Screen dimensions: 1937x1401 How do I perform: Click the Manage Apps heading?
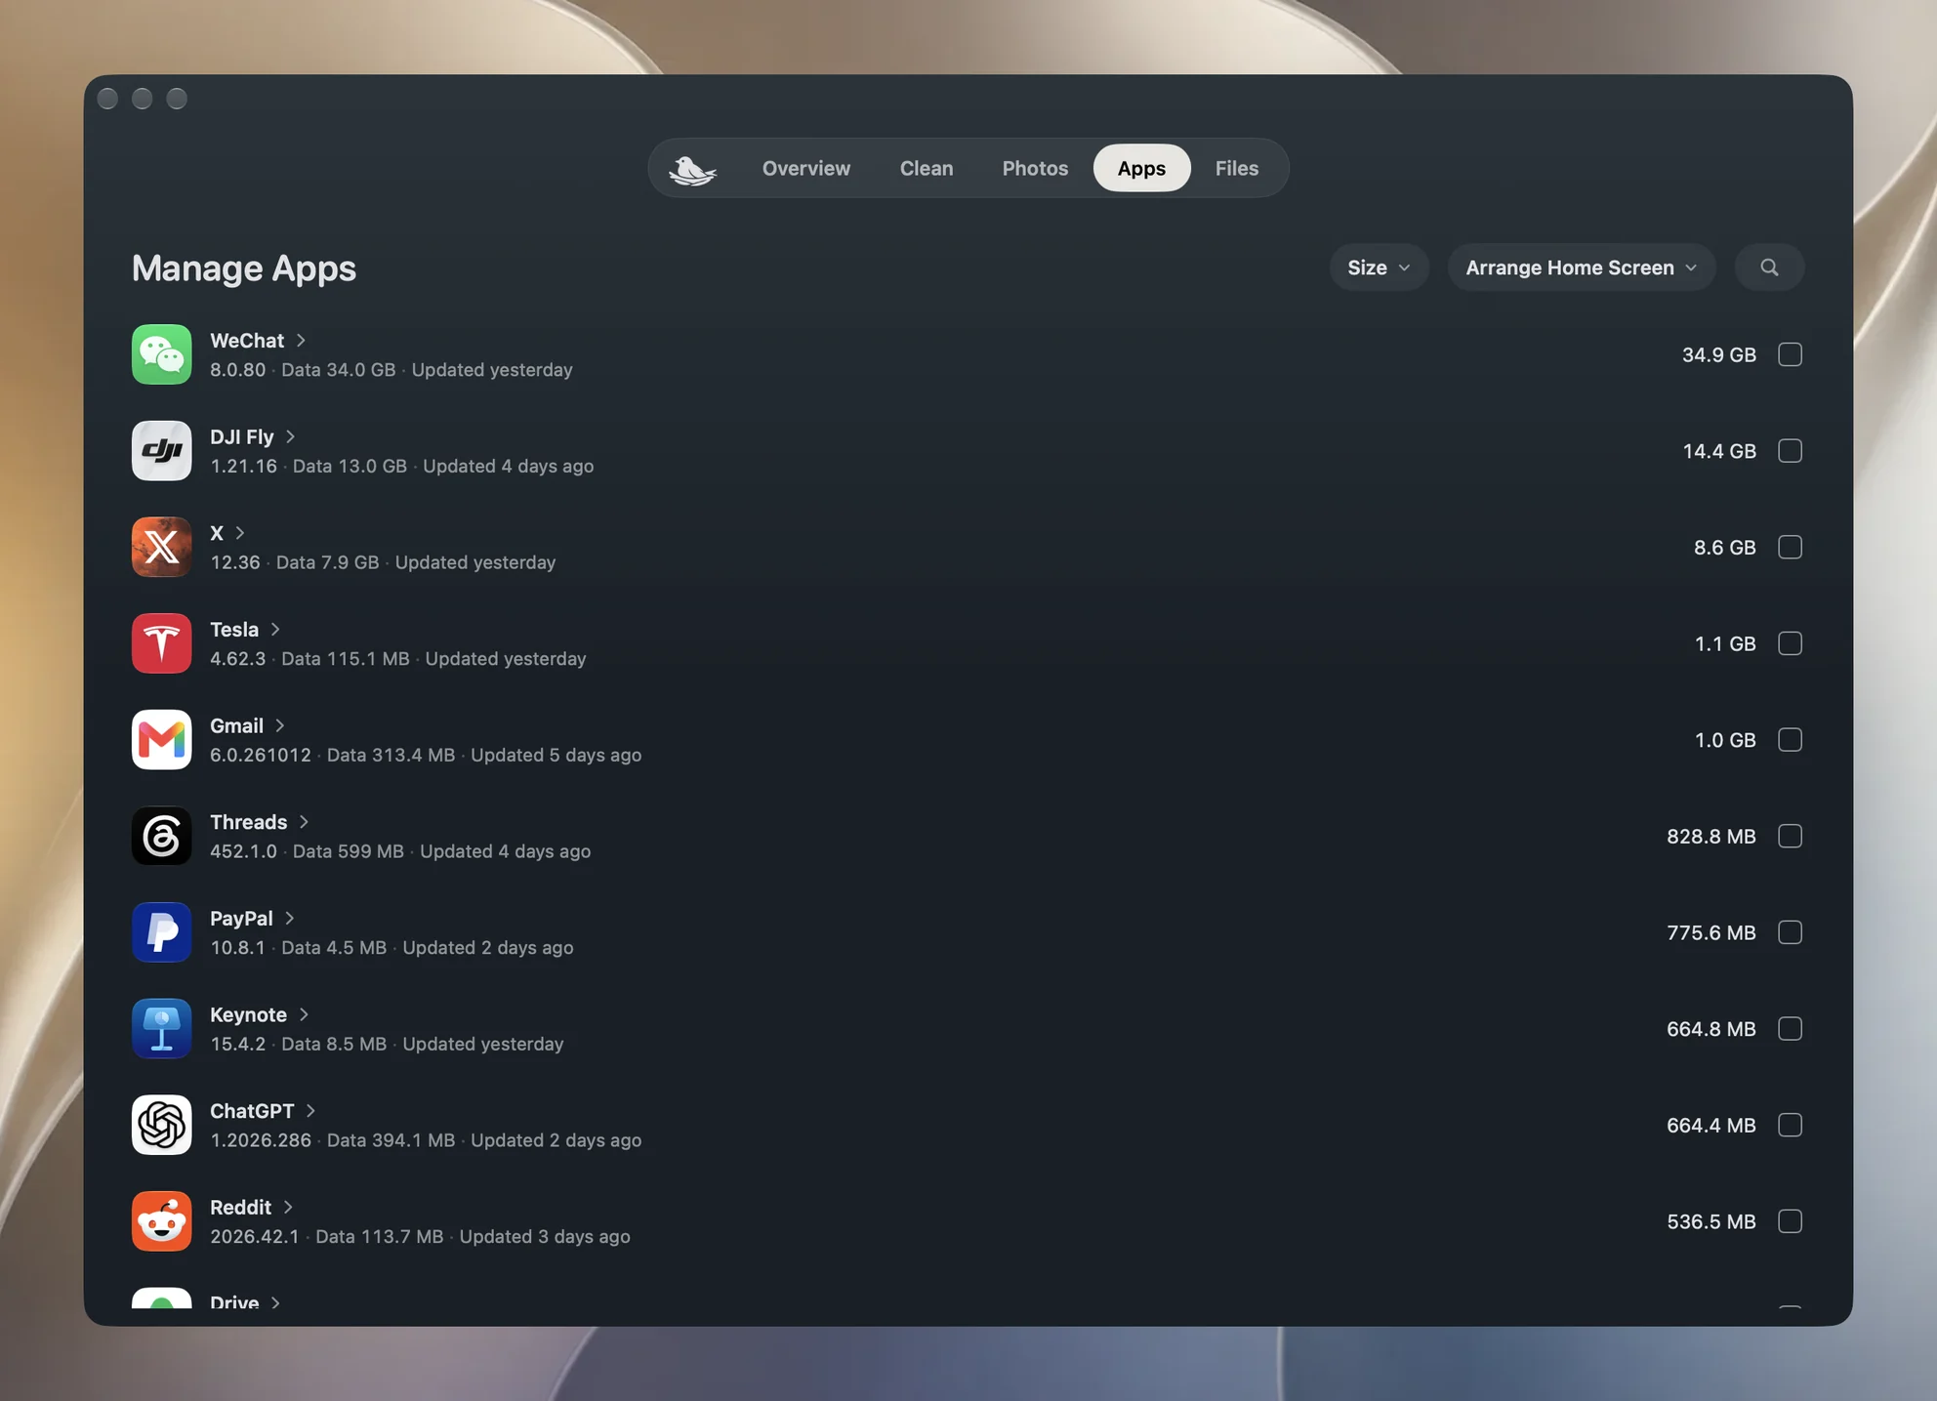coord(244,268)
